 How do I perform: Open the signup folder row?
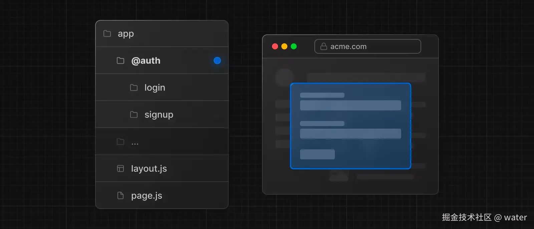click(x=162, y=114)
